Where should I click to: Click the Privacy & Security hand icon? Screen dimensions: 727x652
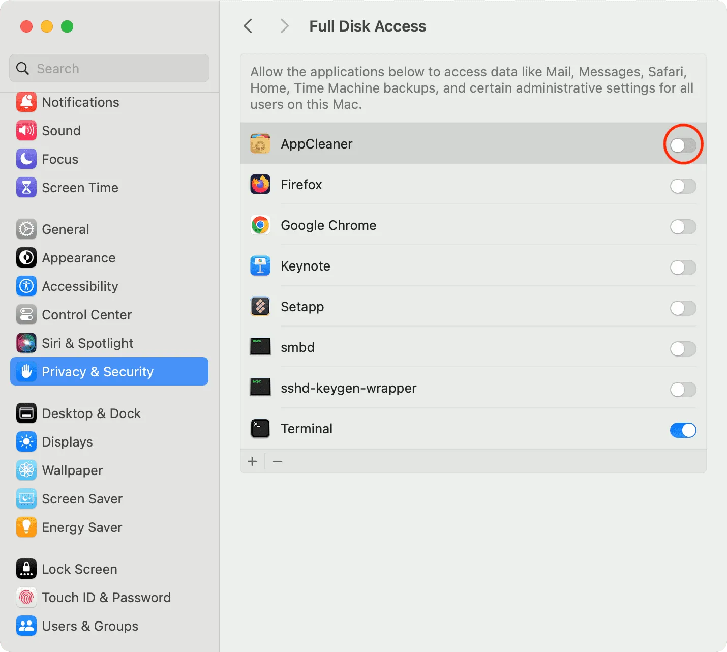26,371
